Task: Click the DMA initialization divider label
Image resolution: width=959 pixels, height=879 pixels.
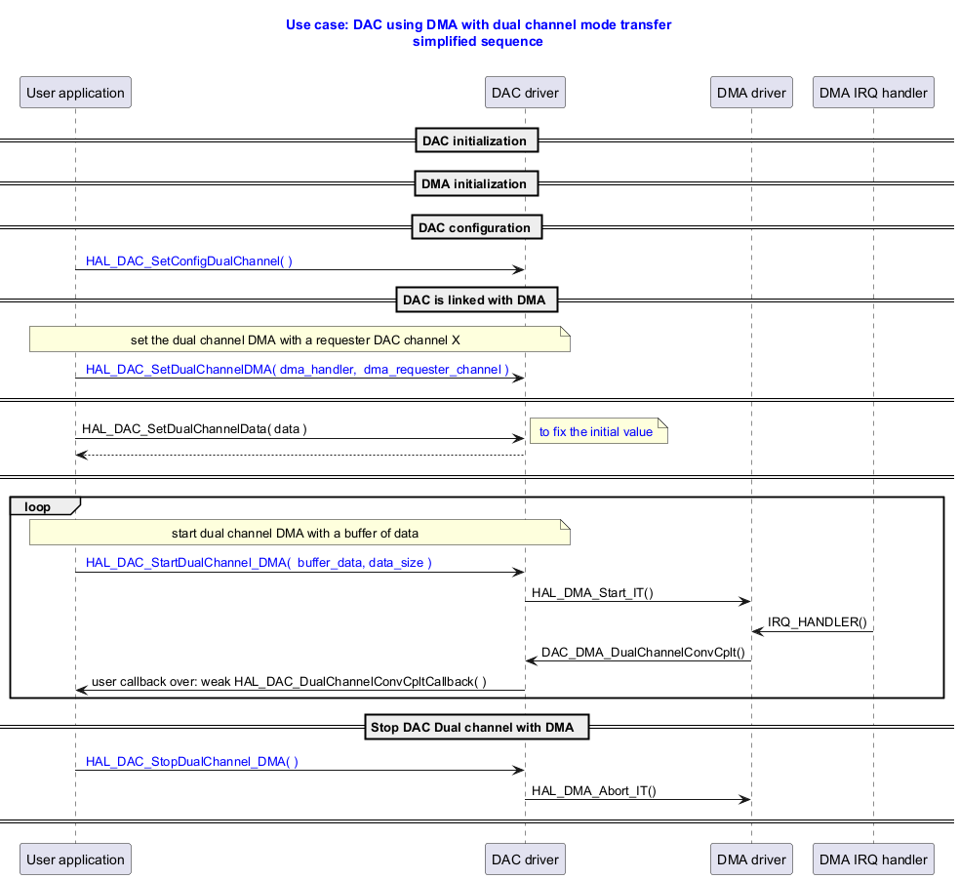Action: tap(476, 183)
